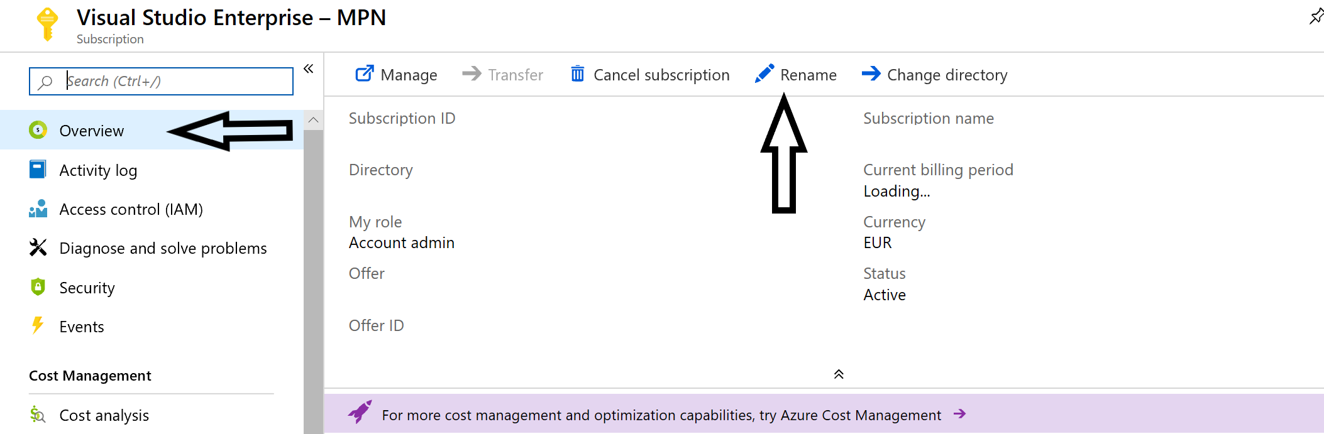Viewport: 1324px width, 434px height.
Task: Click the wrench and screwdriver icon
Action: (x=38, y=247)
